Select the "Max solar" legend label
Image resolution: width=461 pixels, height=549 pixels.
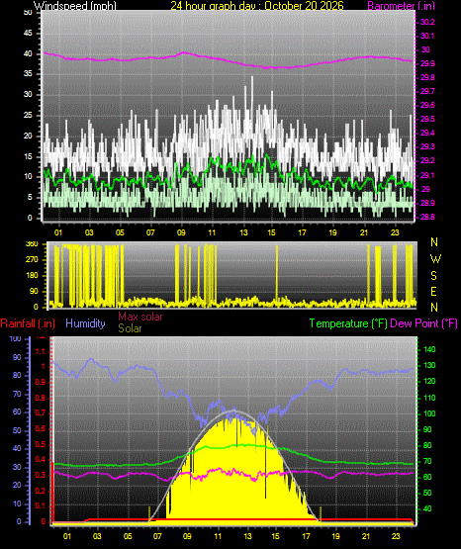pos(140,317)
